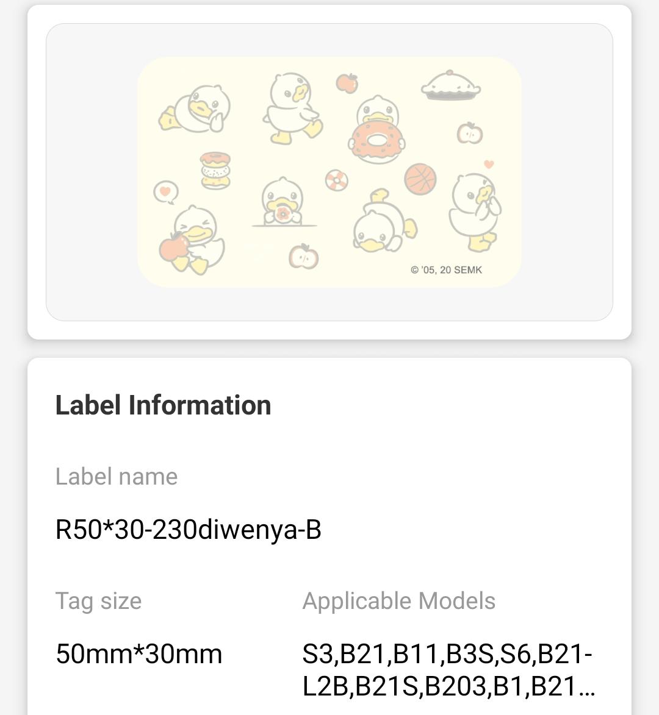Click the striped life ring icon
The width and height of the screenshot is (659, 715).
pyautogui.click(x=336, y=180)
